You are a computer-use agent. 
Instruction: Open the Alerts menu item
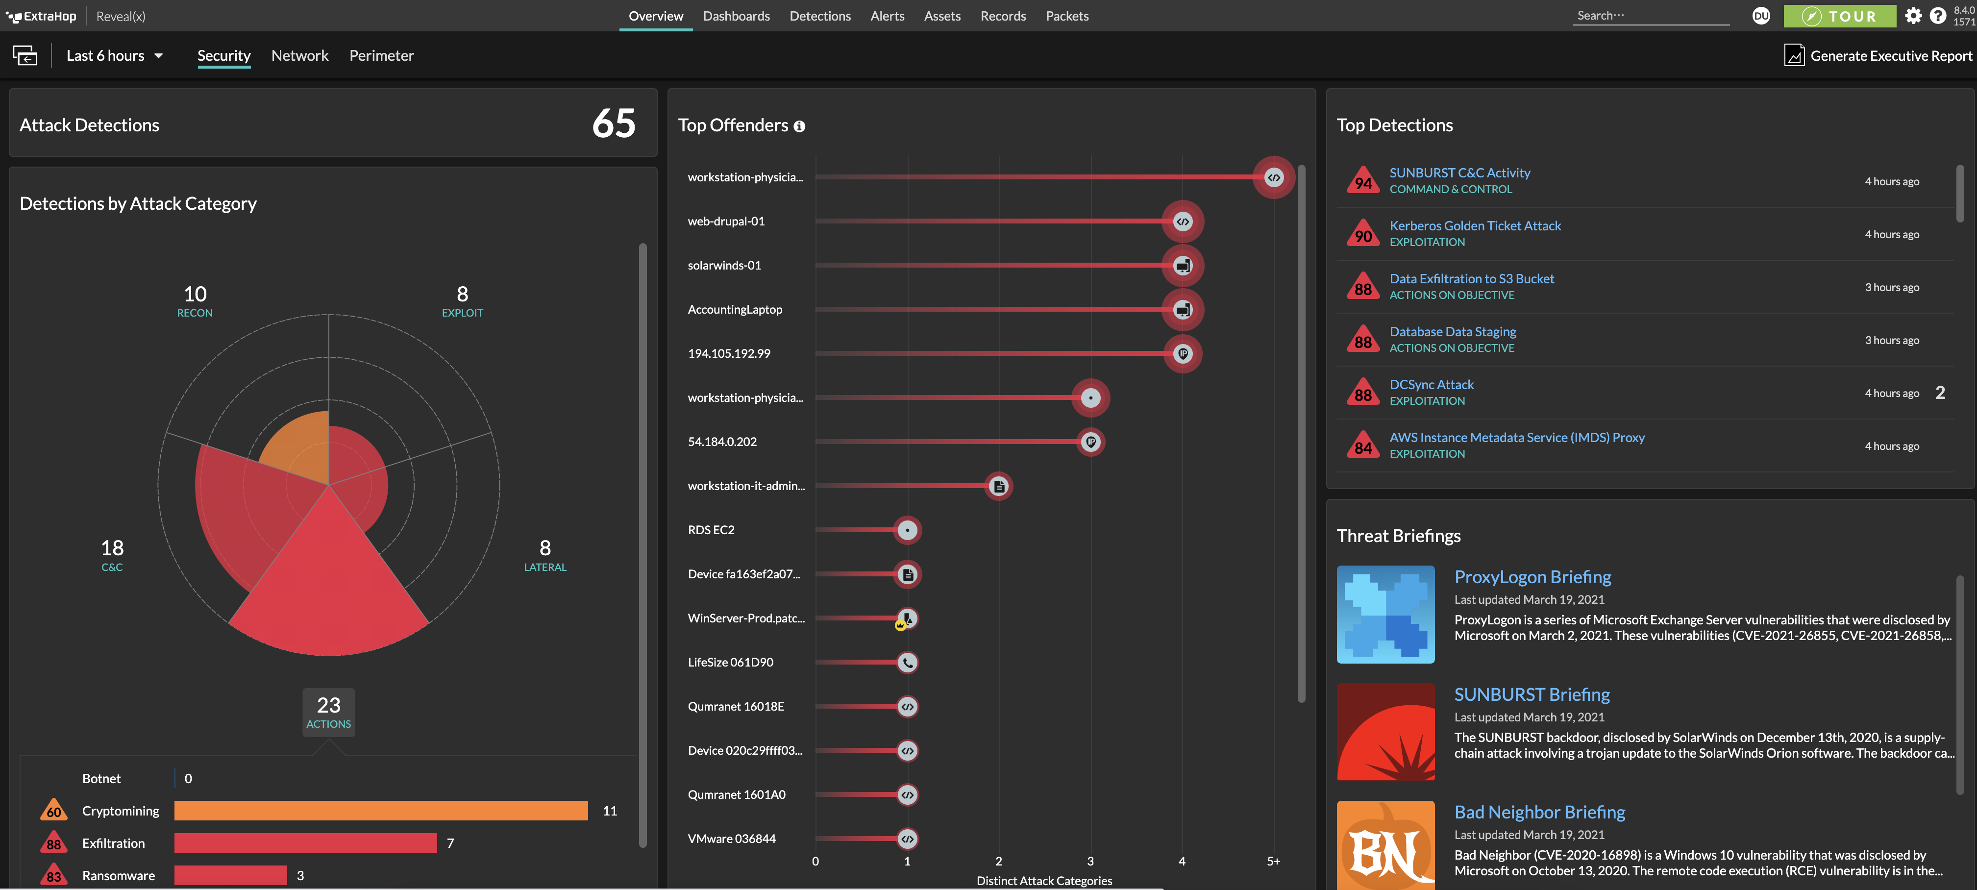point(887,16)
